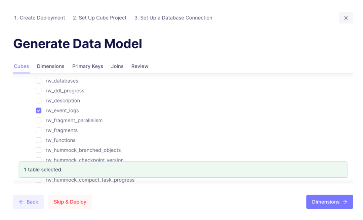Go to the Joins tab
The height and width of the screenshot is (220, 363).
tap(117, 66)
